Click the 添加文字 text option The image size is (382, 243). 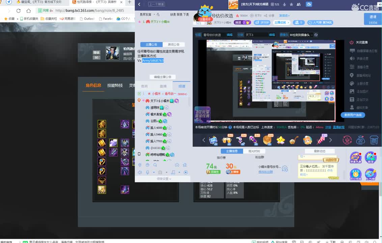click(x=359, y=100)
